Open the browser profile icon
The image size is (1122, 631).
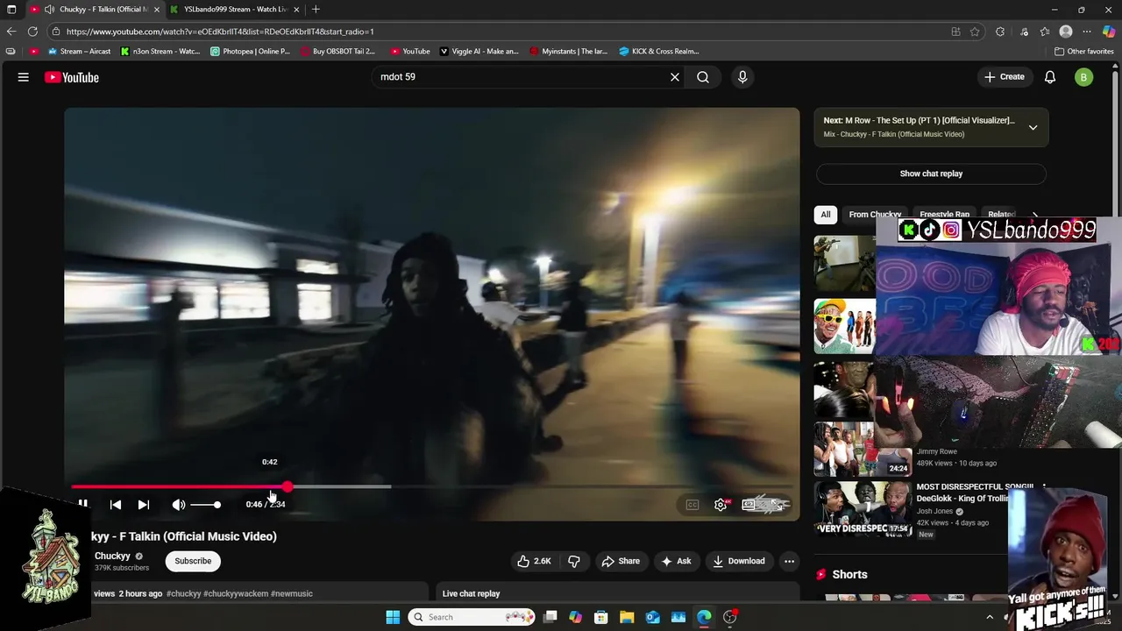pyautogui.click(x=1066, y=32)
